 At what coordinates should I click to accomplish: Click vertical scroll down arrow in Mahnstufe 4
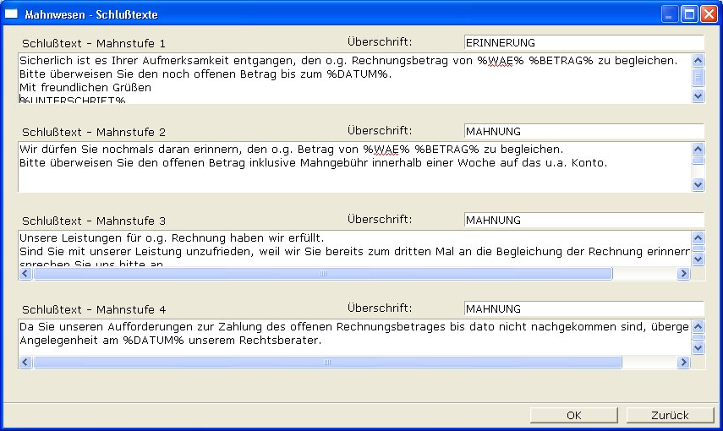point(698,347)
